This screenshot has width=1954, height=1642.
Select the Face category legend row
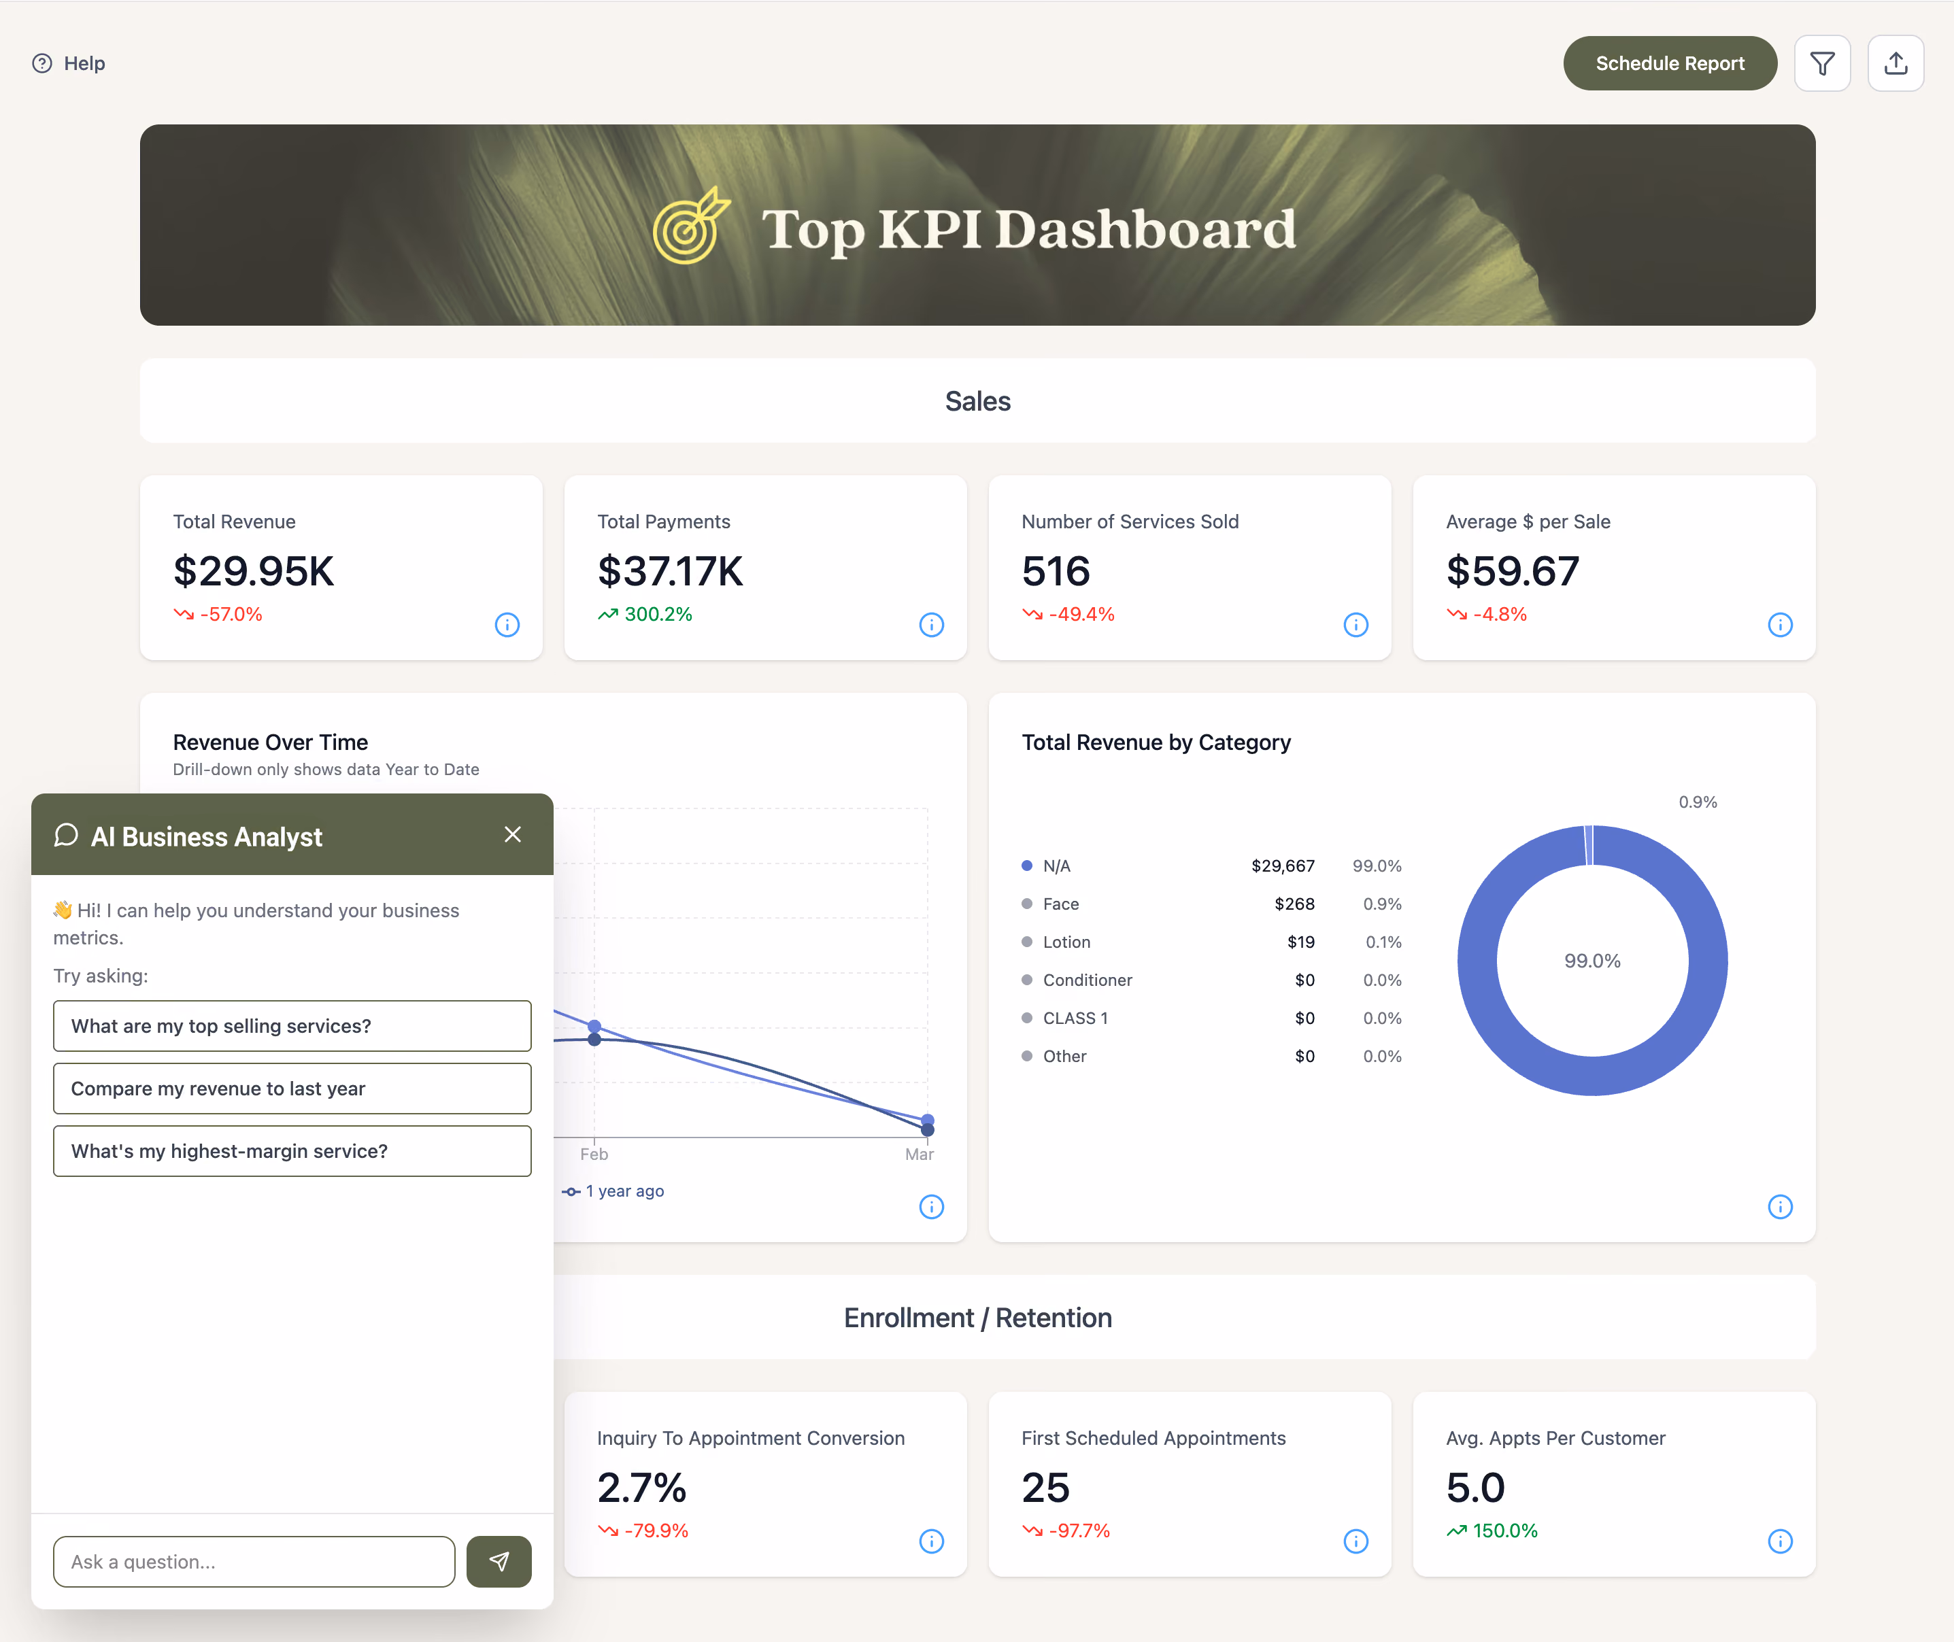coord(1211,904)
